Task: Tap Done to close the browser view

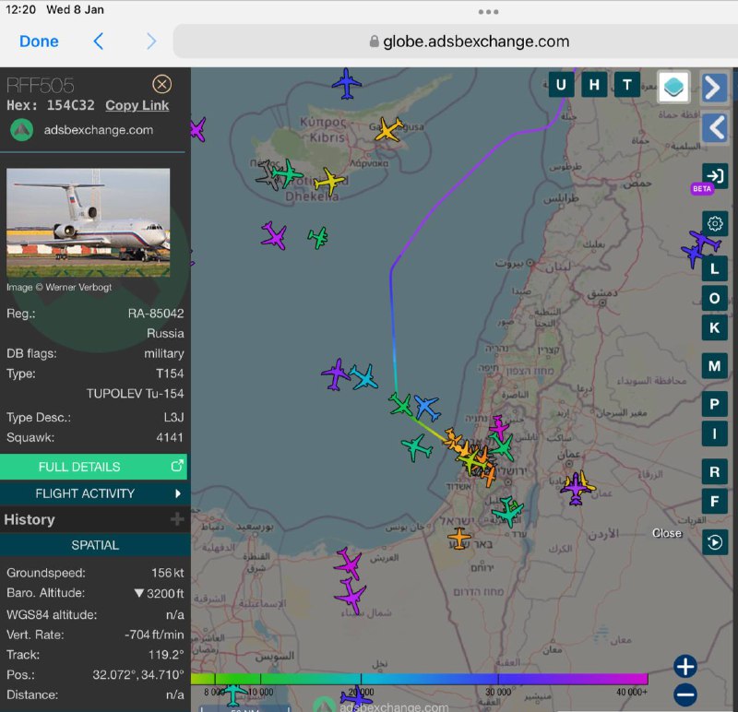Action: [39, 42]
